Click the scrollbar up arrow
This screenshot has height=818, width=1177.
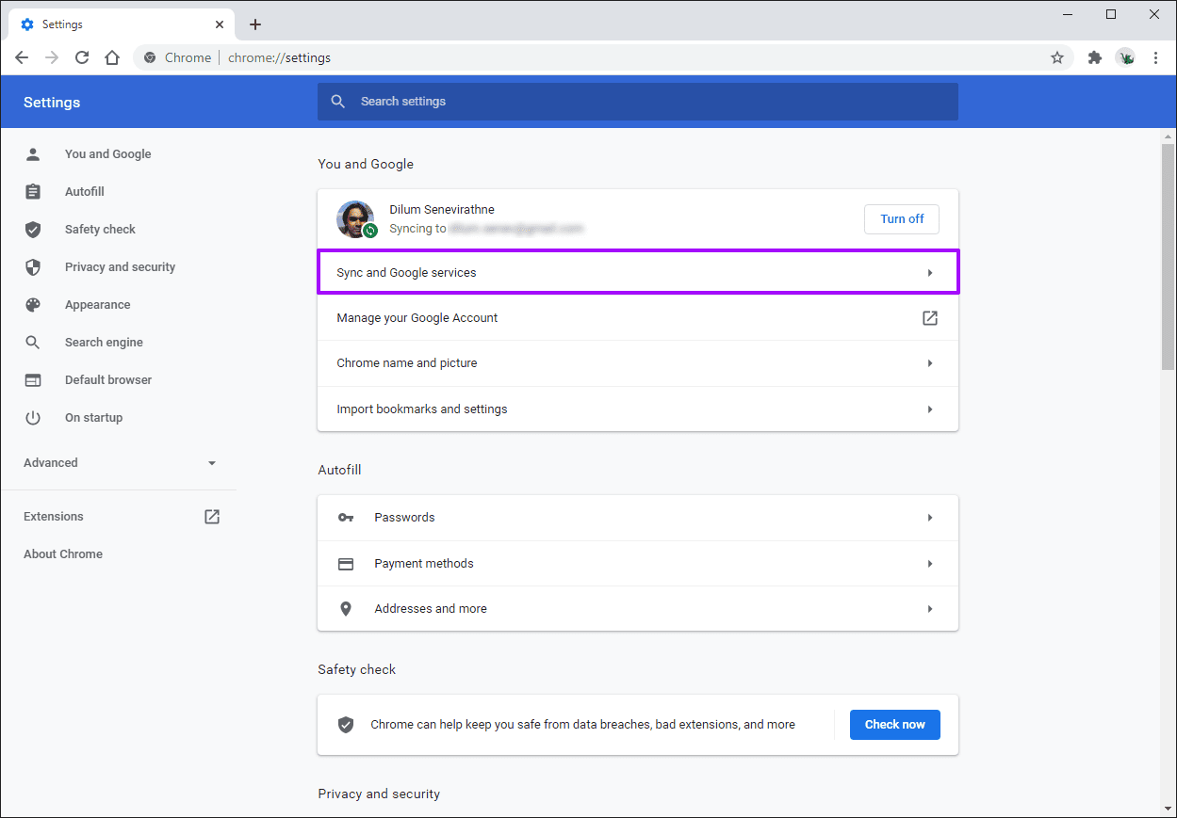tap(1169, 136)
